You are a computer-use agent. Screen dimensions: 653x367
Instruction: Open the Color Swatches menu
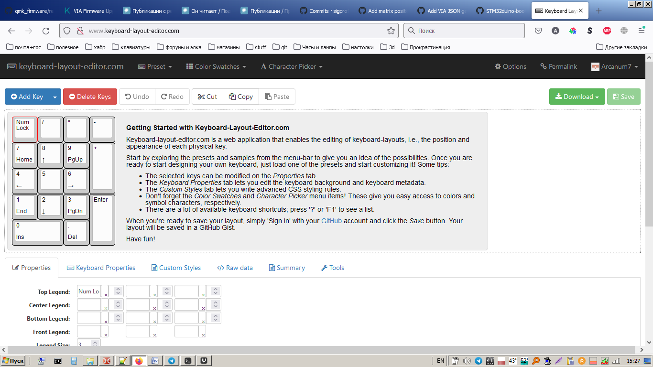pos(216,66)
